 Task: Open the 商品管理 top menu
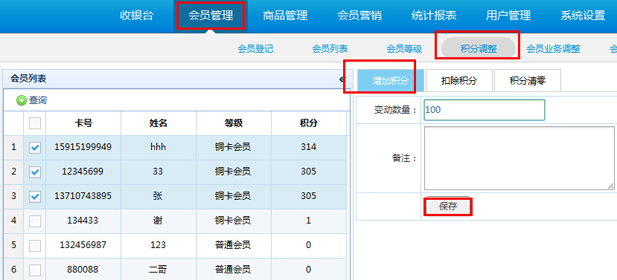click(x=285, y=16)
